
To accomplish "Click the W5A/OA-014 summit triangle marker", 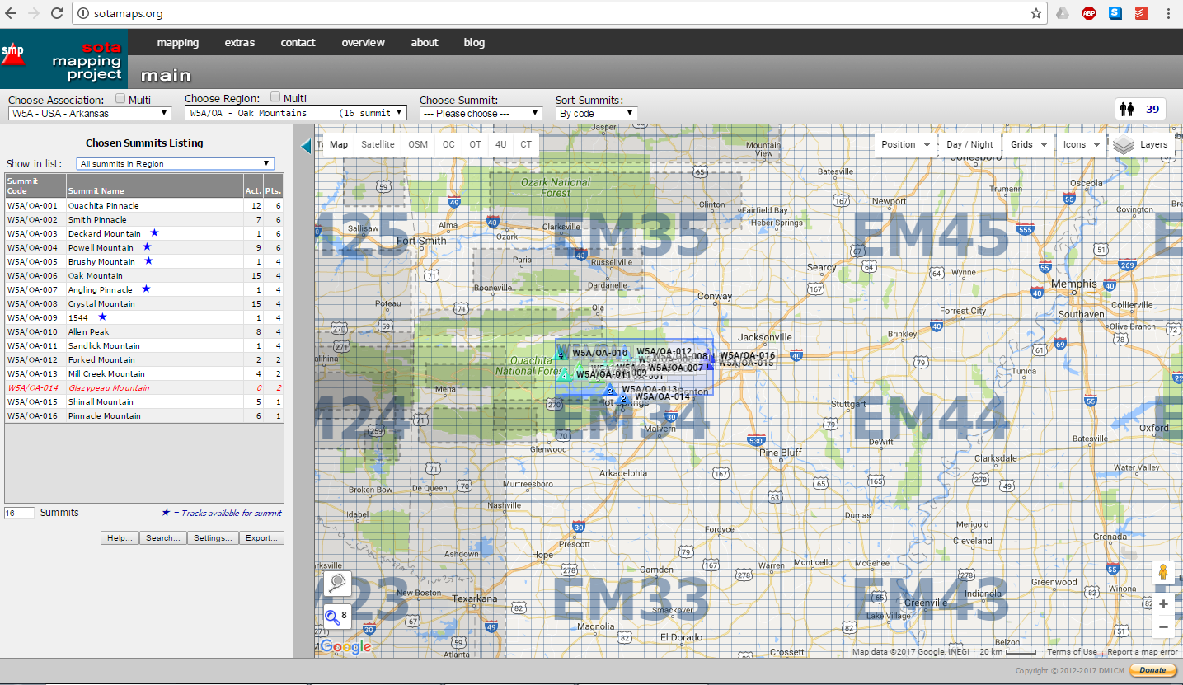I will point(623,399).
